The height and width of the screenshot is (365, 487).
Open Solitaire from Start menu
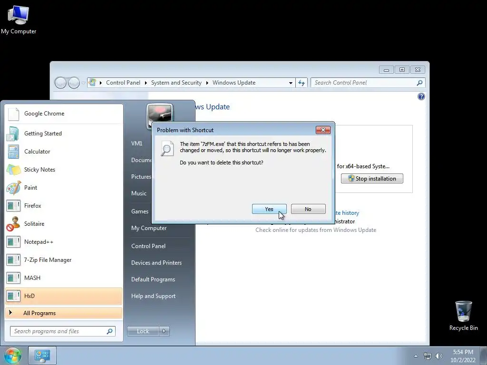pos(64,224)
